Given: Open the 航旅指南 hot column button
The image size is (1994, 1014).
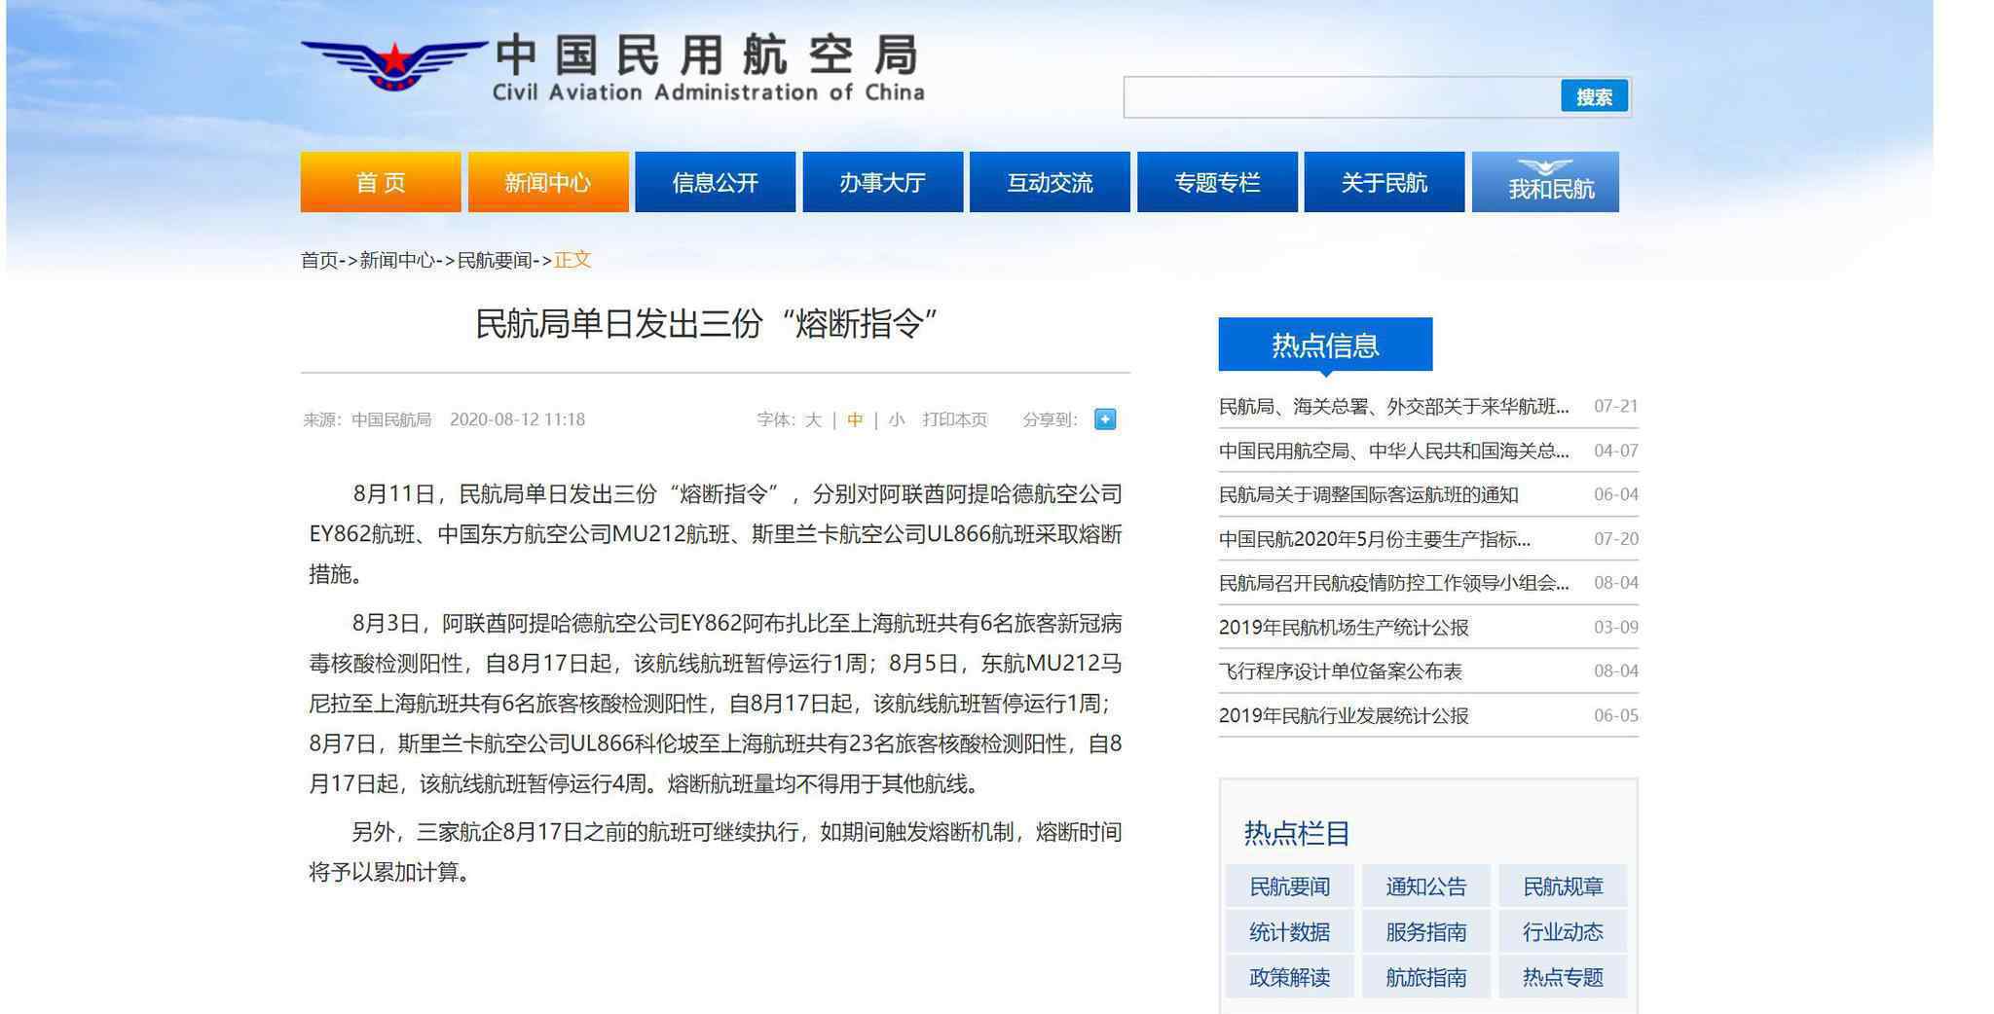Looking at the screenshot, I should pyautogui.click(x=1425, y=977).
